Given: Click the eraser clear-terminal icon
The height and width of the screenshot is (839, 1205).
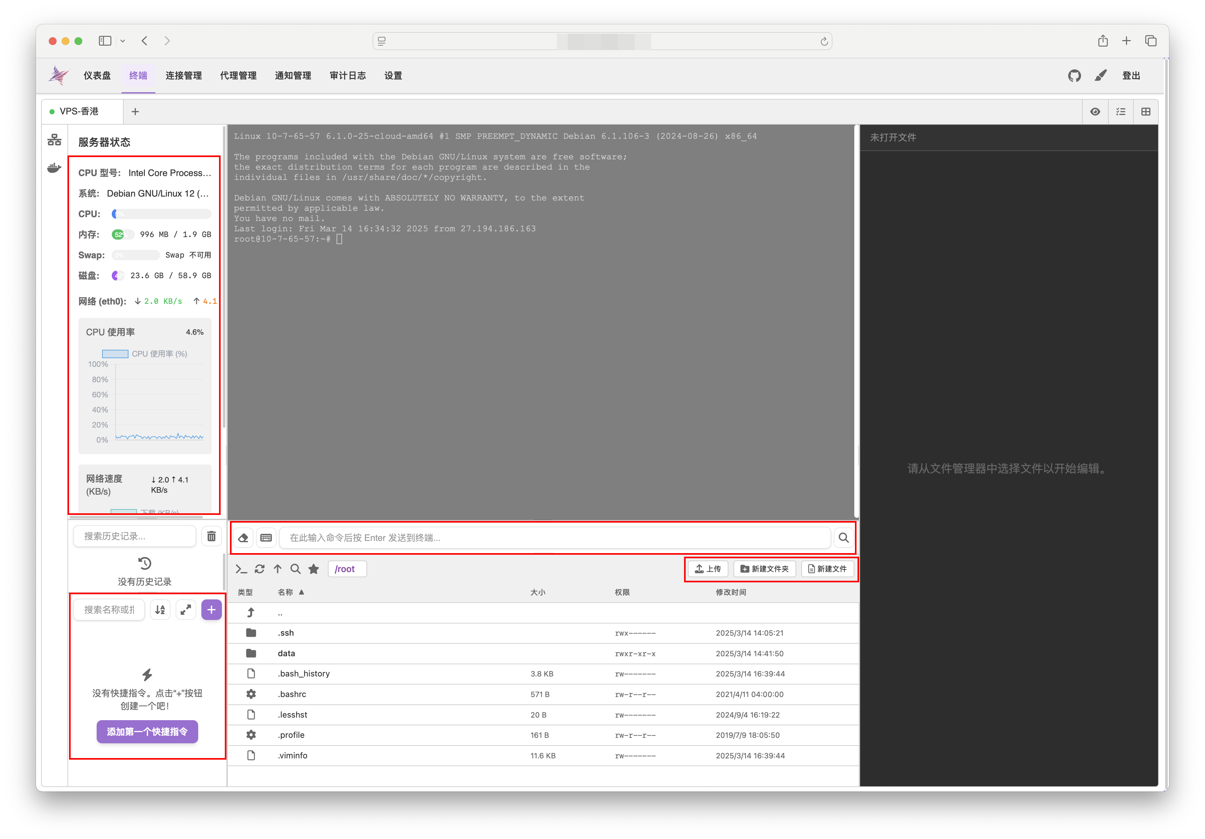Looking at the screenshot, I should coord(243,538).
